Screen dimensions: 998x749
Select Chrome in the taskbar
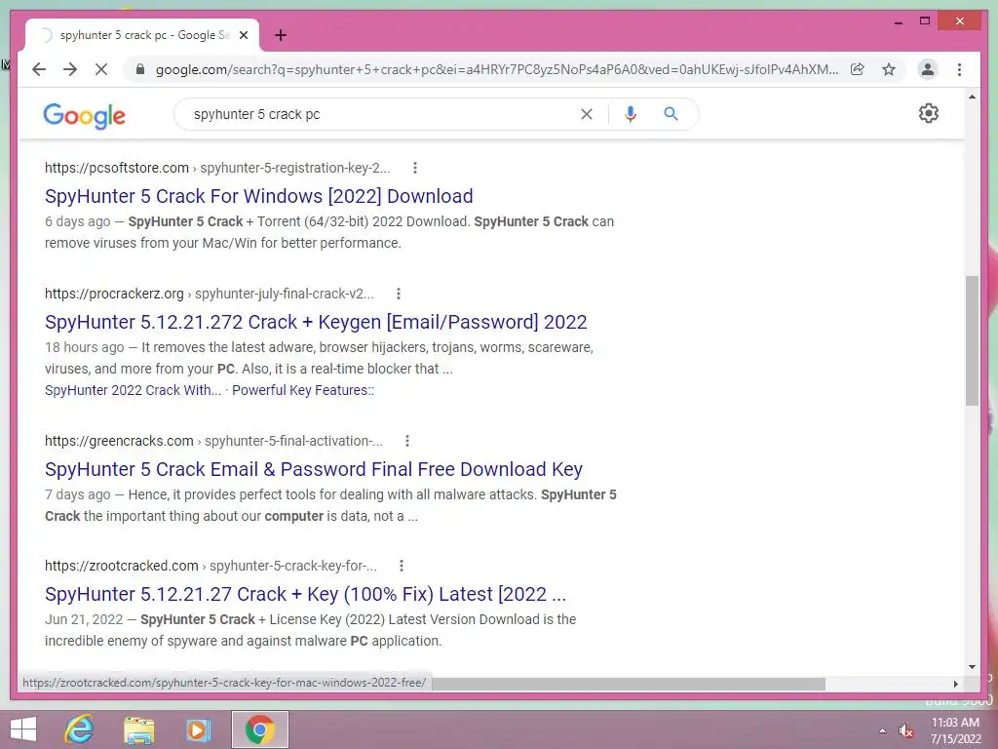(259, 729)
